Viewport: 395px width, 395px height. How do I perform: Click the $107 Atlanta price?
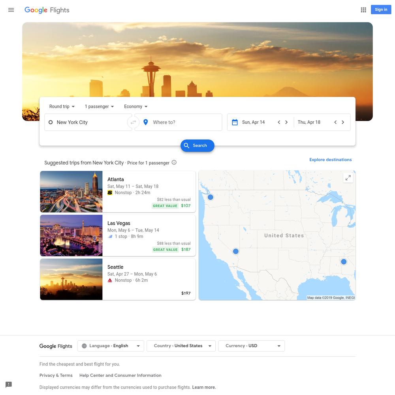coord(186,205)
